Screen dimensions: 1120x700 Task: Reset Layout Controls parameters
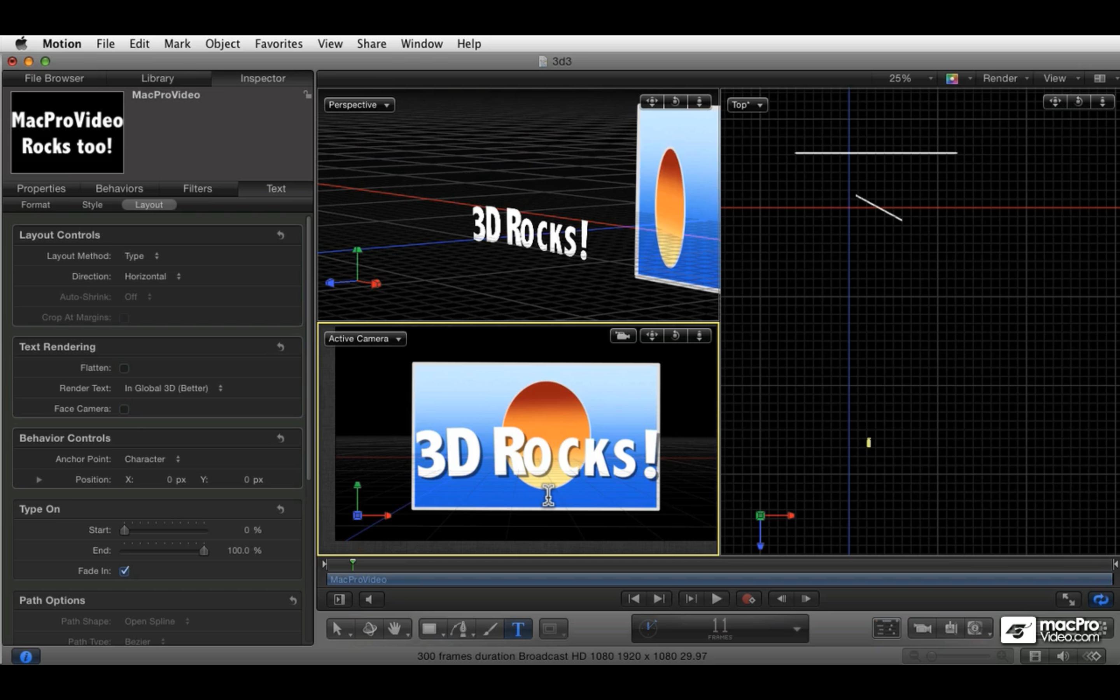pyautogui.click(x=280, y=235)
